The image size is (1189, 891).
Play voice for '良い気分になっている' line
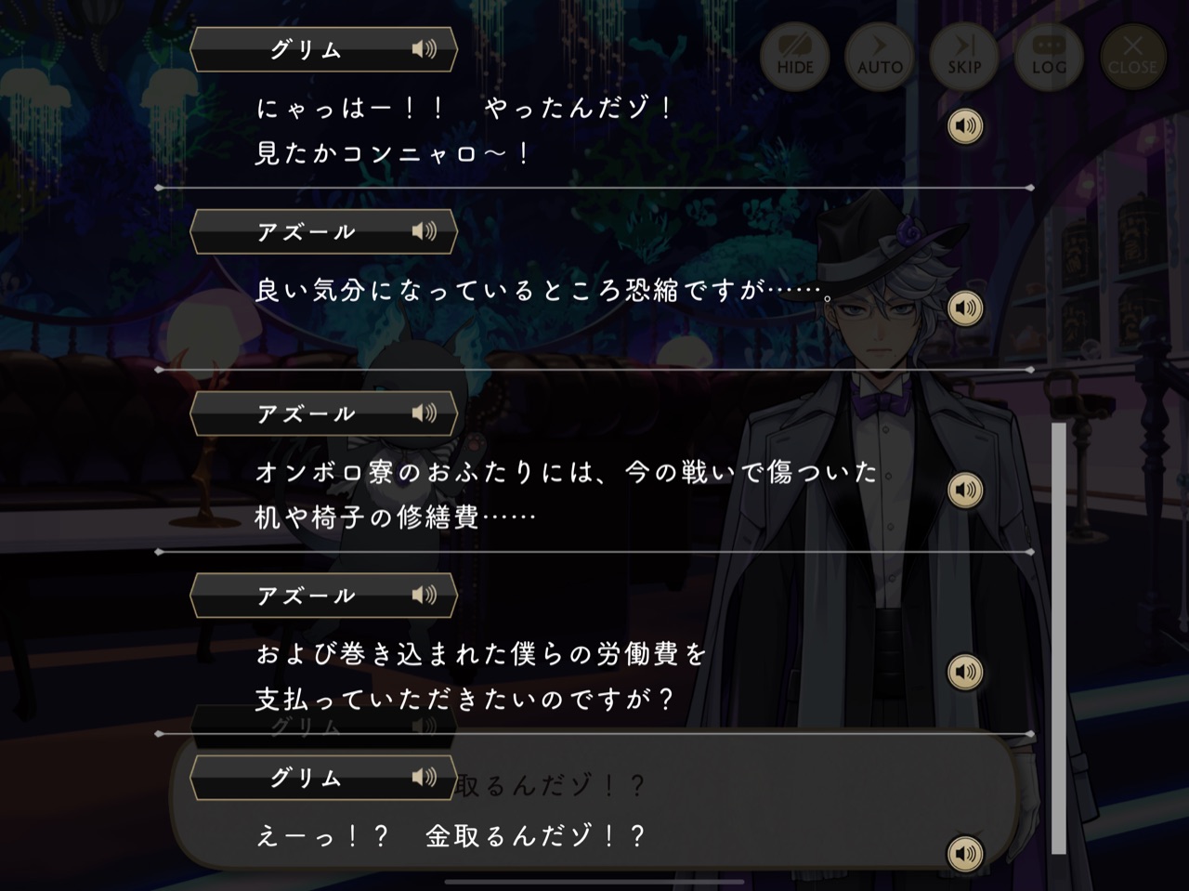tap(965, 308)
